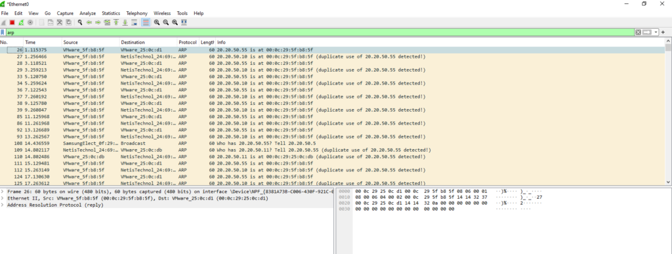
Task: Stop the running capture with red square
Action: coord(12,22)
